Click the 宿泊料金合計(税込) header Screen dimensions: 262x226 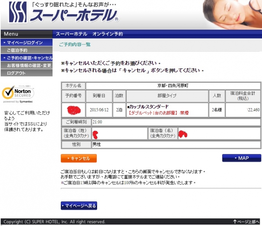[x=243, y=96]
